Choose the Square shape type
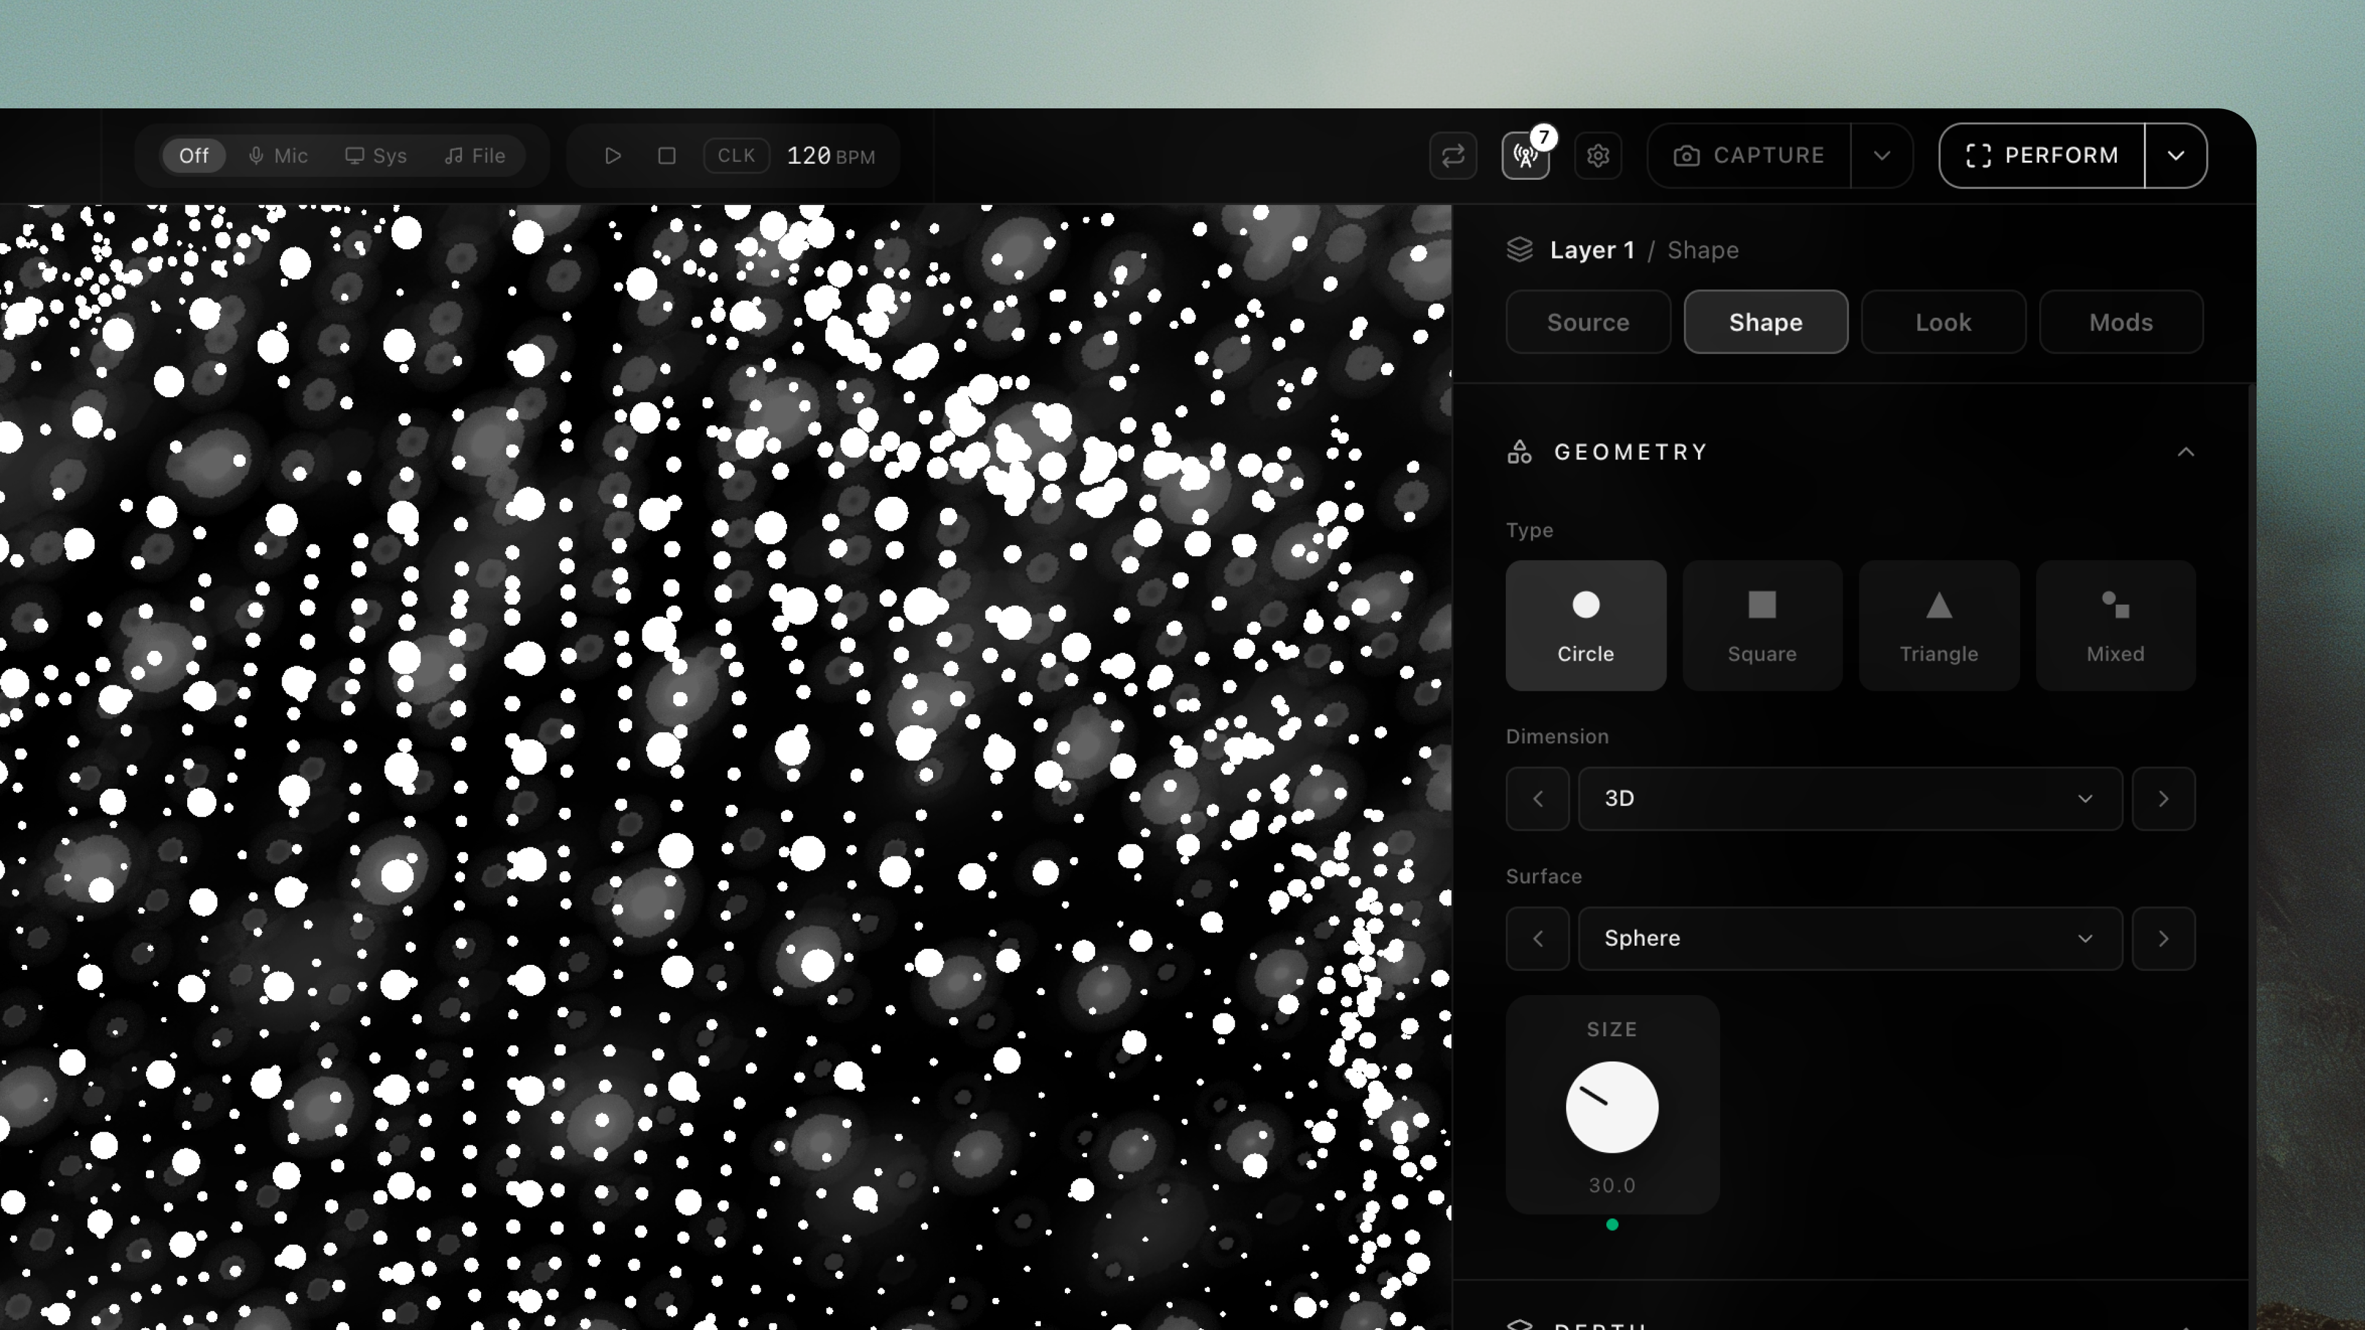2365x1330 pixels. click(1762, 626)
